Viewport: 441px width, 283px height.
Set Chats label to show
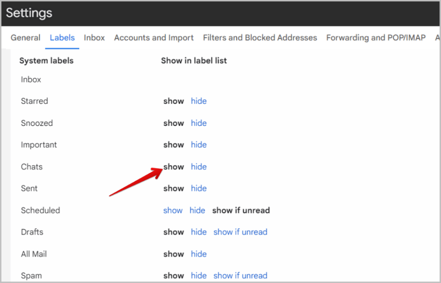coord(174,167)
